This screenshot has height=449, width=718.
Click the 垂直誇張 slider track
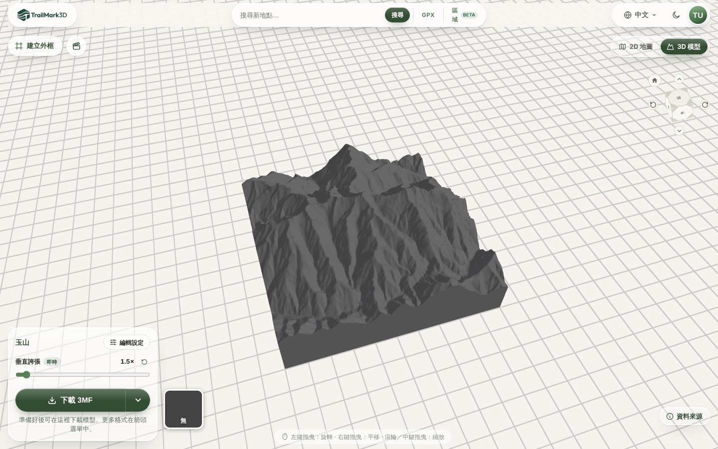point(83,375)
